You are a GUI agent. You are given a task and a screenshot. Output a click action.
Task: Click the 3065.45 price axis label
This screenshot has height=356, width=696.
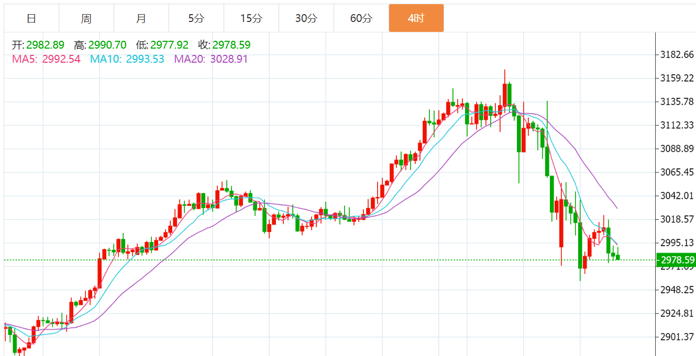[x=677, y=172]
